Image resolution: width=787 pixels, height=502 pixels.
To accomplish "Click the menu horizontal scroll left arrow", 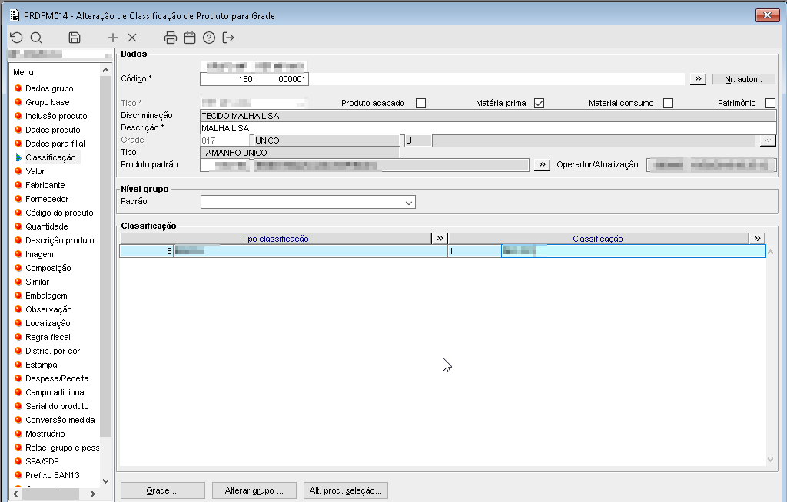I will coord(15,494).
